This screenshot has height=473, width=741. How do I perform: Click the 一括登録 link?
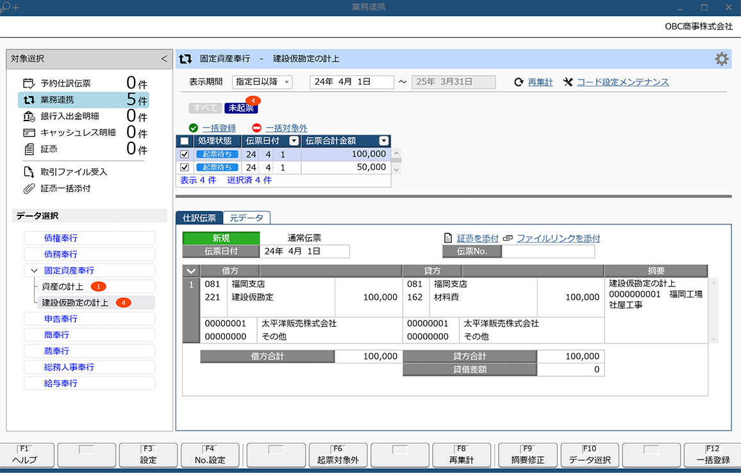point(219,128)
